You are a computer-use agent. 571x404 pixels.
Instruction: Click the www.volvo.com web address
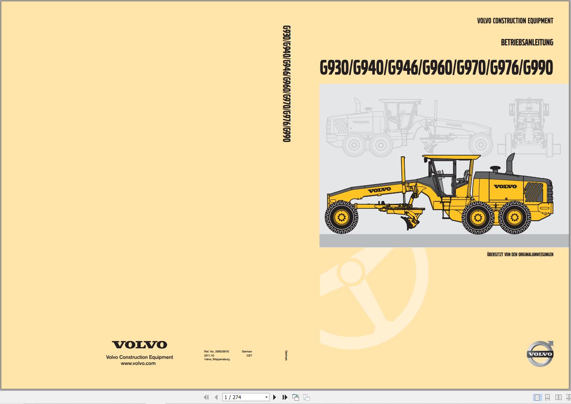click(139, 363)
